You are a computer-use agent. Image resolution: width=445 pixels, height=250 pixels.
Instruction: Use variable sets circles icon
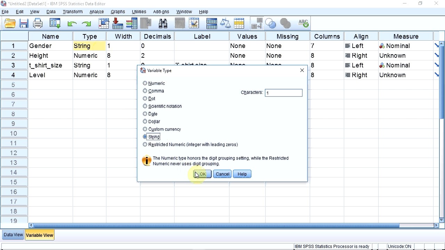point(270,24)
